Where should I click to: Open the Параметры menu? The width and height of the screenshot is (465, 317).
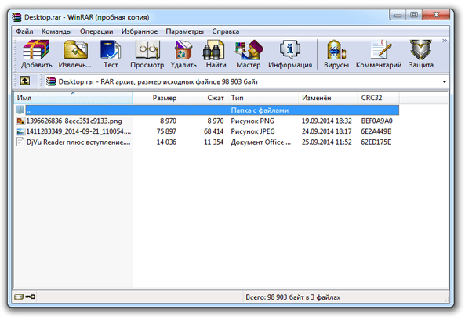(185, 31)
